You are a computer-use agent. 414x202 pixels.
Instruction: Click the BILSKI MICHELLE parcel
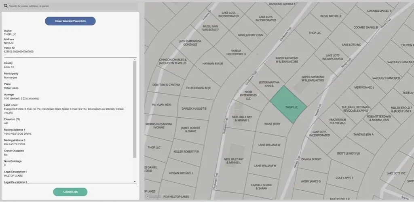point(331,17)
